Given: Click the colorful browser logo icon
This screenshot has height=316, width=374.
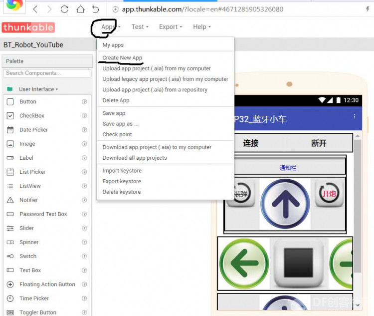Looking at the screenshot, I should pyautogui.click(x=14, y=5).
